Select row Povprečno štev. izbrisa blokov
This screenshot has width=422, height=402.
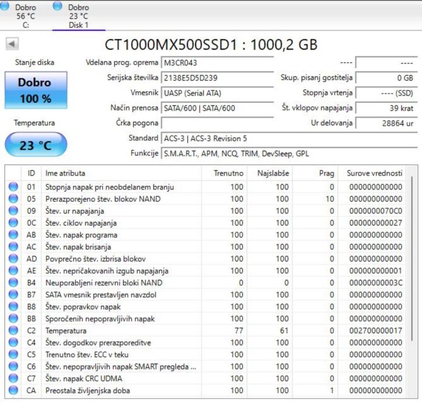click(205, 259)
